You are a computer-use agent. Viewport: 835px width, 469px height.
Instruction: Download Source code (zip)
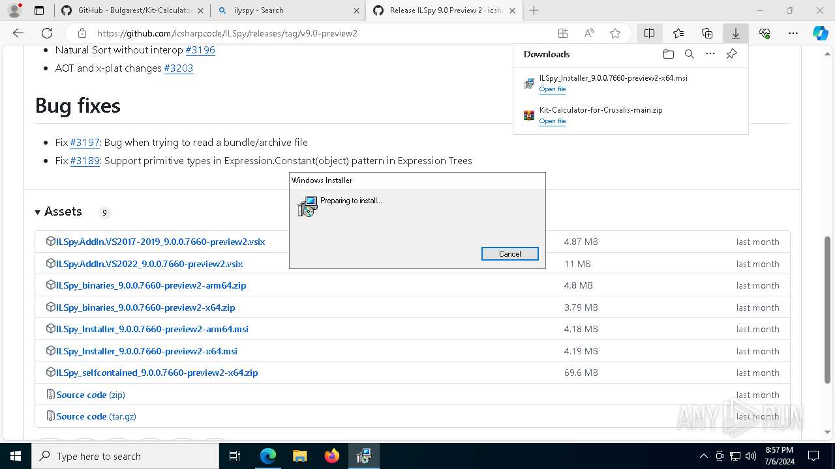[91, 395]
